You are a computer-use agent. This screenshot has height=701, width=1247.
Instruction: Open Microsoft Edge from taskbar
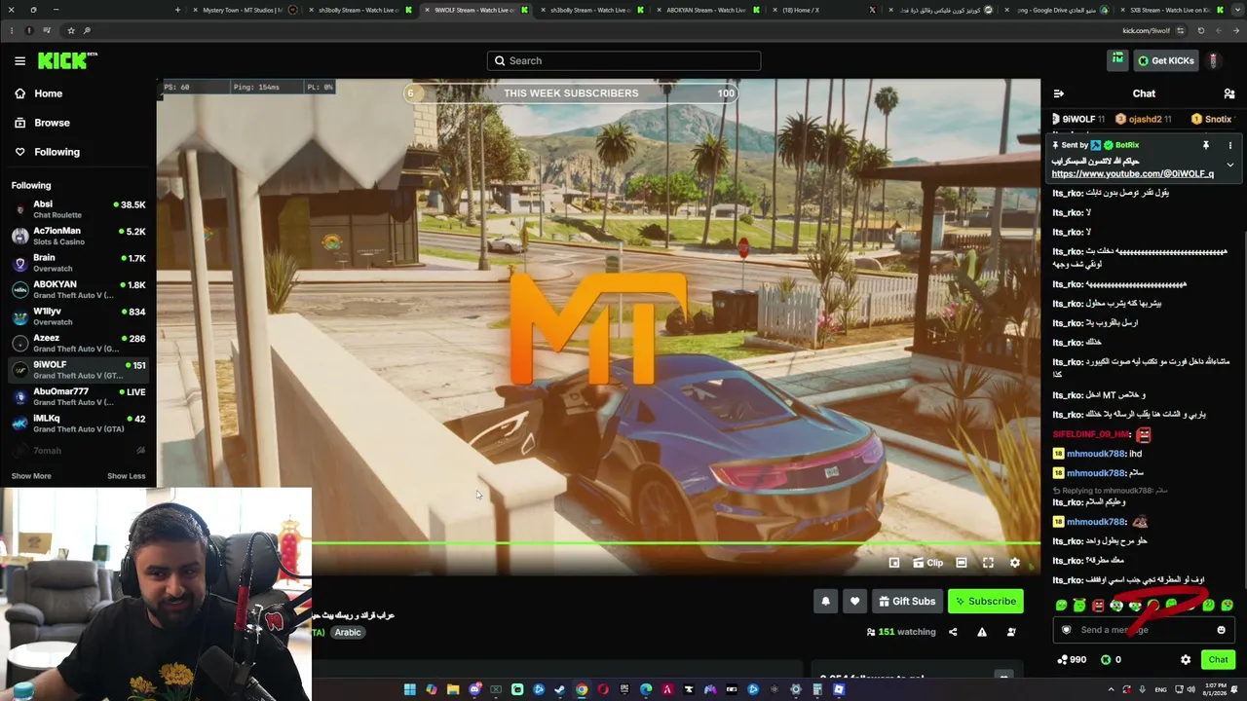pos(646,690)
